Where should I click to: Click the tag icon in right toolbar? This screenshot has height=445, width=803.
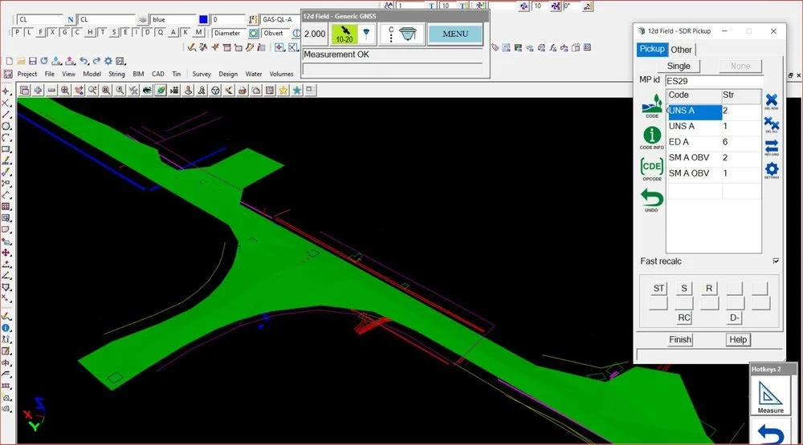click(x=495, y=47)
